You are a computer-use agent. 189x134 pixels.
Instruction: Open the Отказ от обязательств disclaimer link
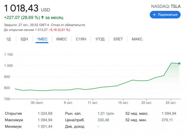(x=68, y=25)
